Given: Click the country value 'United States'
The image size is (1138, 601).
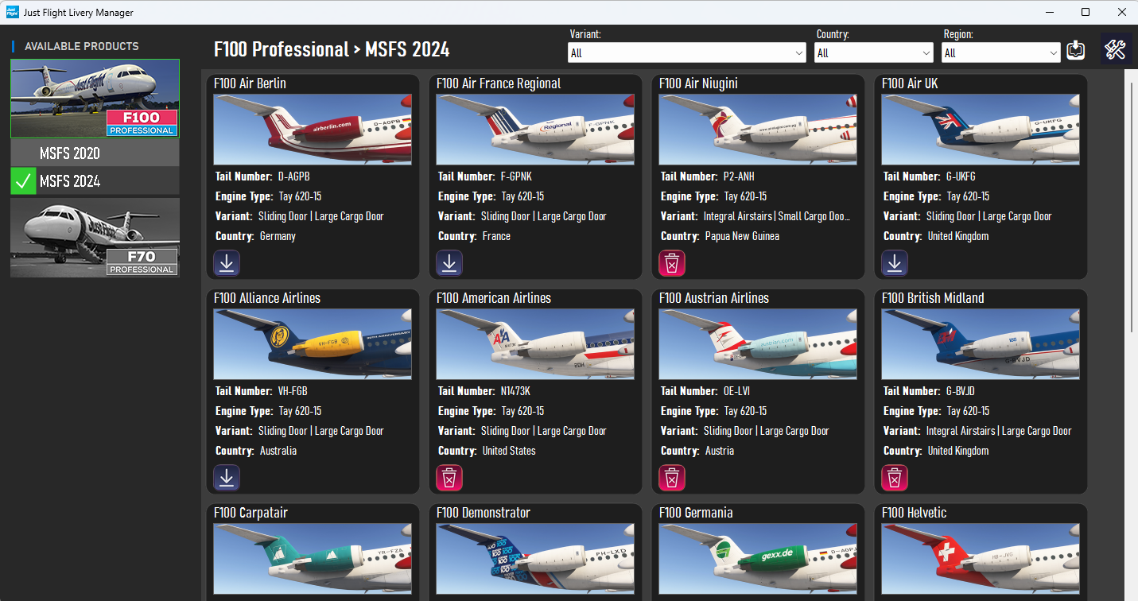Looking at the screenshot, I should [x=509, y=451].
